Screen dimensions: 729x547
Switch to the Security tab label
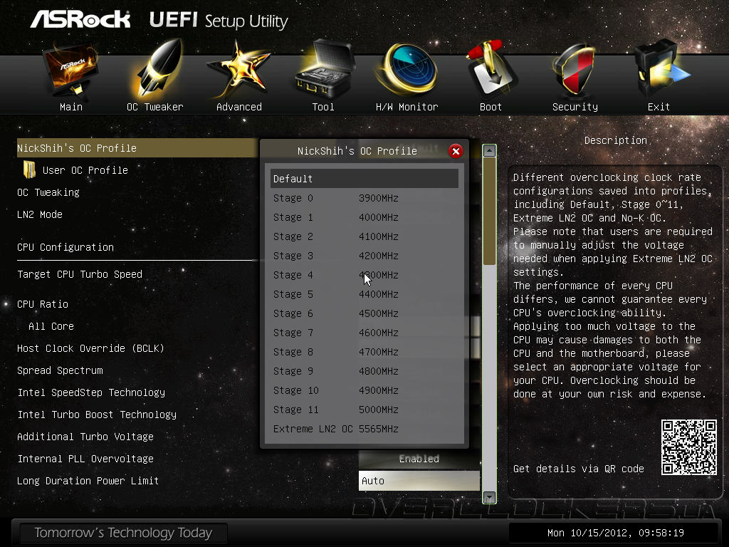[575, 107]
